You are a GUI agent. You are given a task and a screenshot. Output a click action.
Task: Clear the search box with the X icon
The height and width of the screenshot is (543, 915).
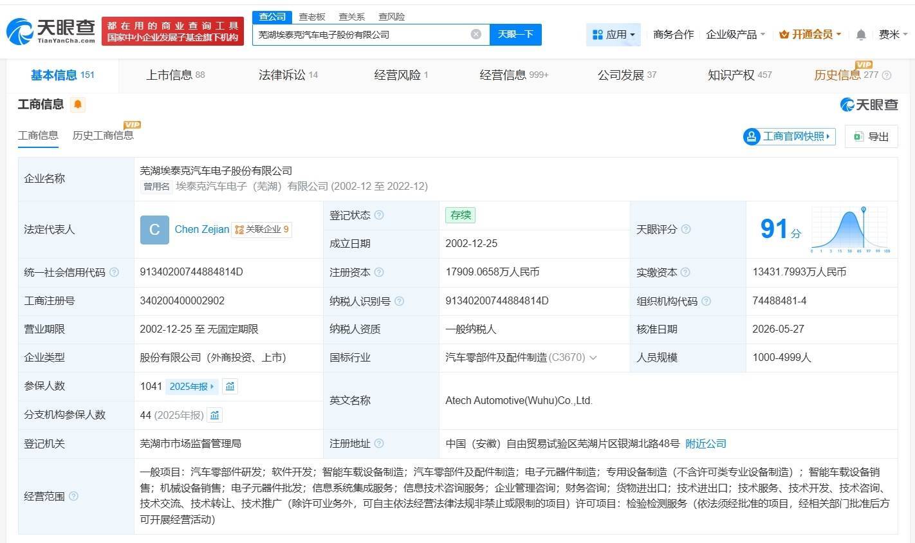click(476, 34)
